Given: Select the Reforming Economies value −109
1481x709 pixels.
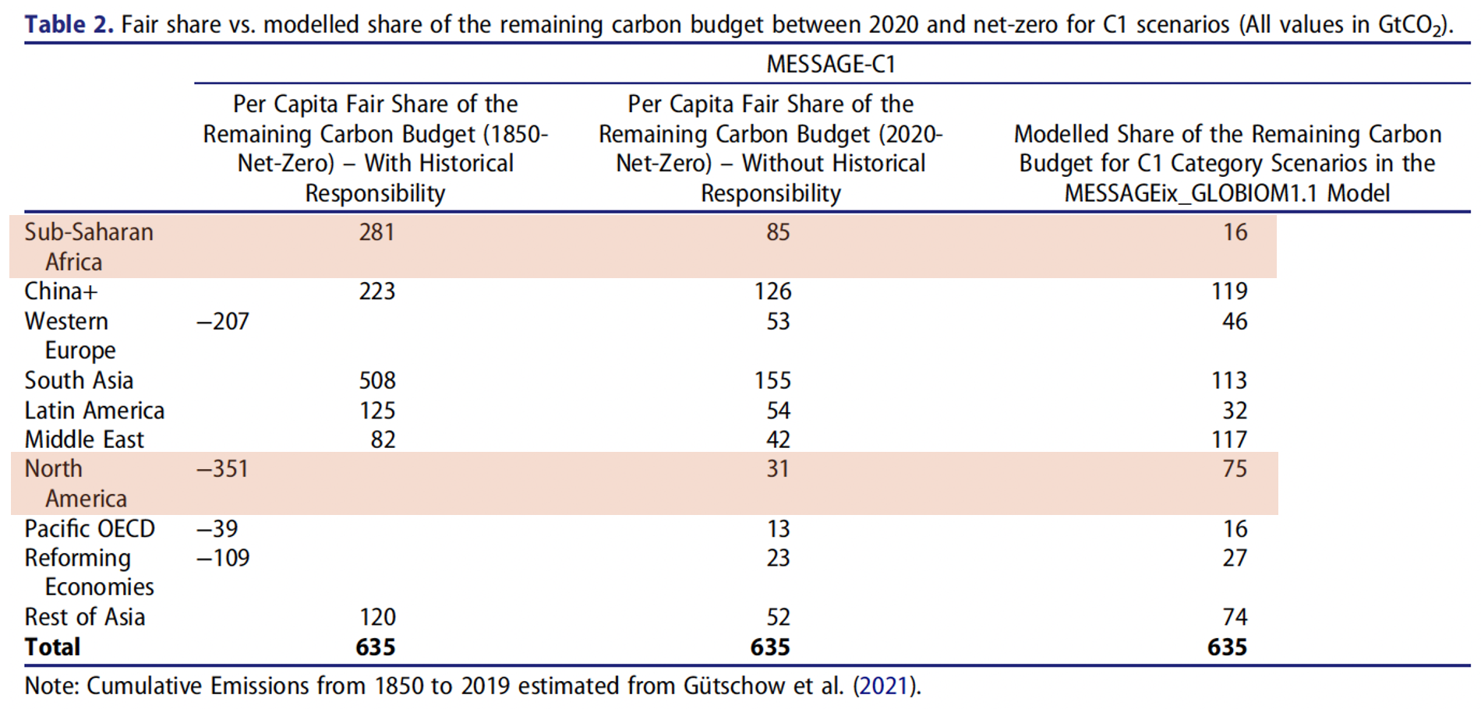Looking at the screenshot, I should [223, 558].
